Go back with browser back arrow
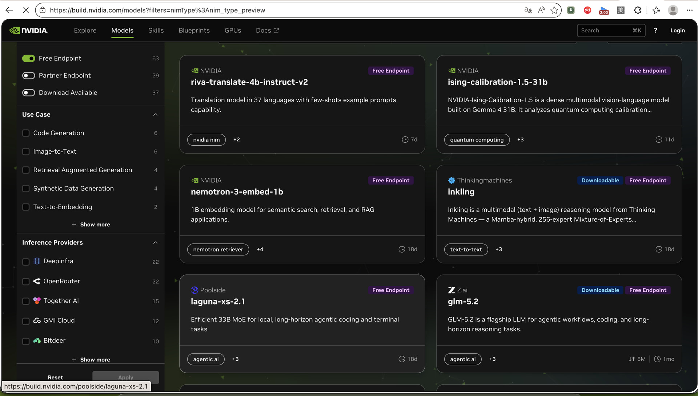The height and width of the screenshot is (396, 698). (x=9, y=10)
